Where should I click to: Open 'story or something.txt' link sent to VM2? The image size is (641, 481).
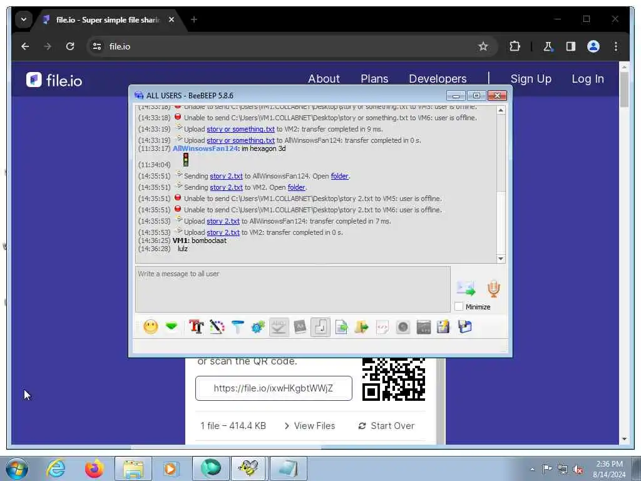[x=240, y=129]
